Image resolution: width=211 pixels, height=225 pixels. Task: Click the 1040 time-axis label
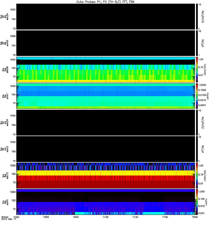pyautogui.click(x=76, y=217)
